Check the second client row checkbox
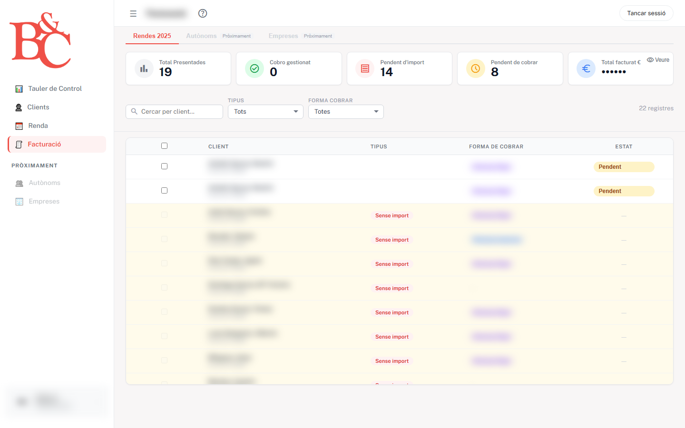 [x=164, y=191]
